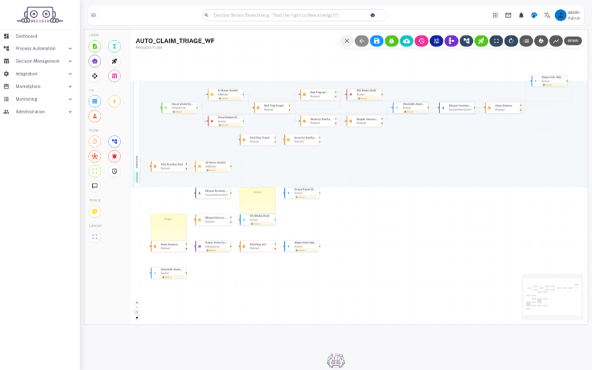592x370 pixels.
Task: Open the mail inbox icon
Action: coord(508,15)
